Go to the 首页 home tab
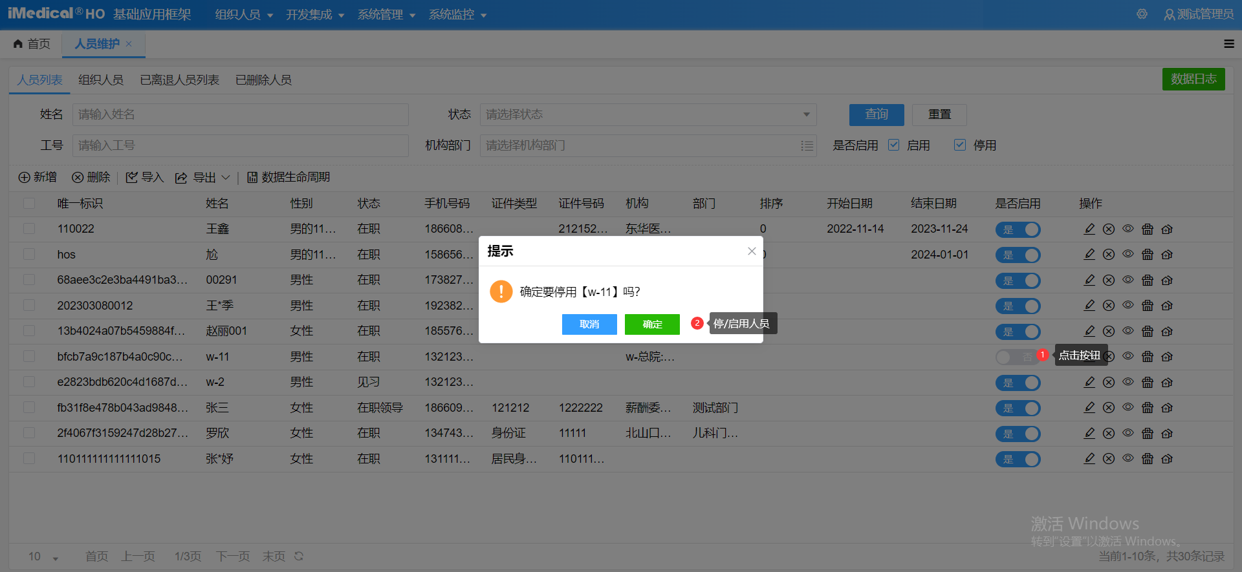 (32, 43)
